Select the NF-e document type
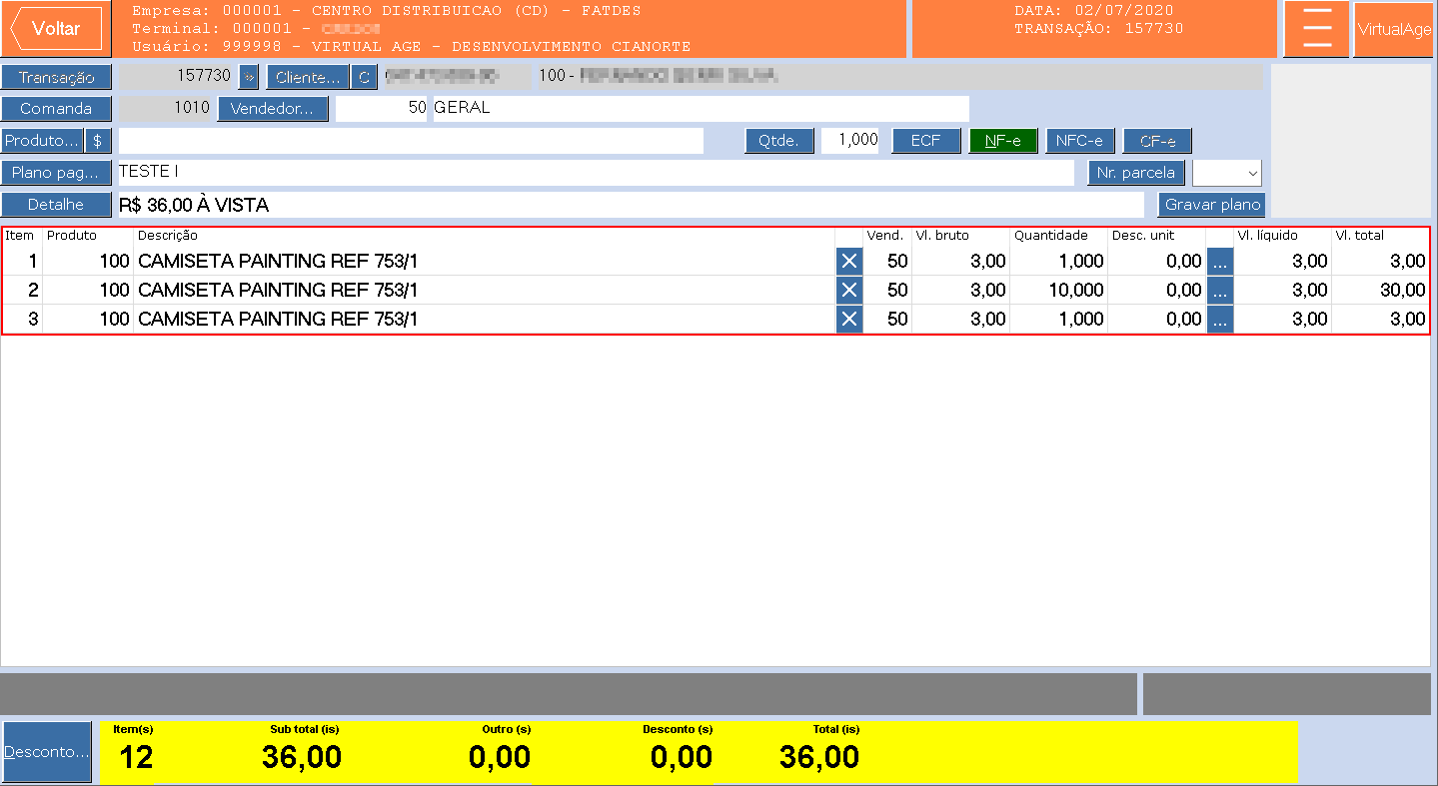Screen dimensions: 1438x786 [x=1003, y=141]
